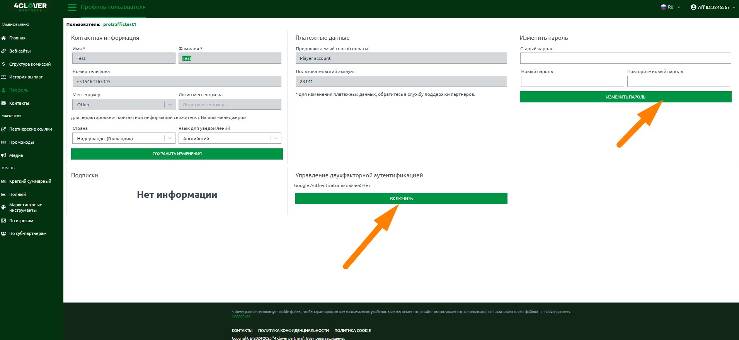Click the Старый пароль input field
The width and height of the screenshot is (739, 340).
(625, 58)
